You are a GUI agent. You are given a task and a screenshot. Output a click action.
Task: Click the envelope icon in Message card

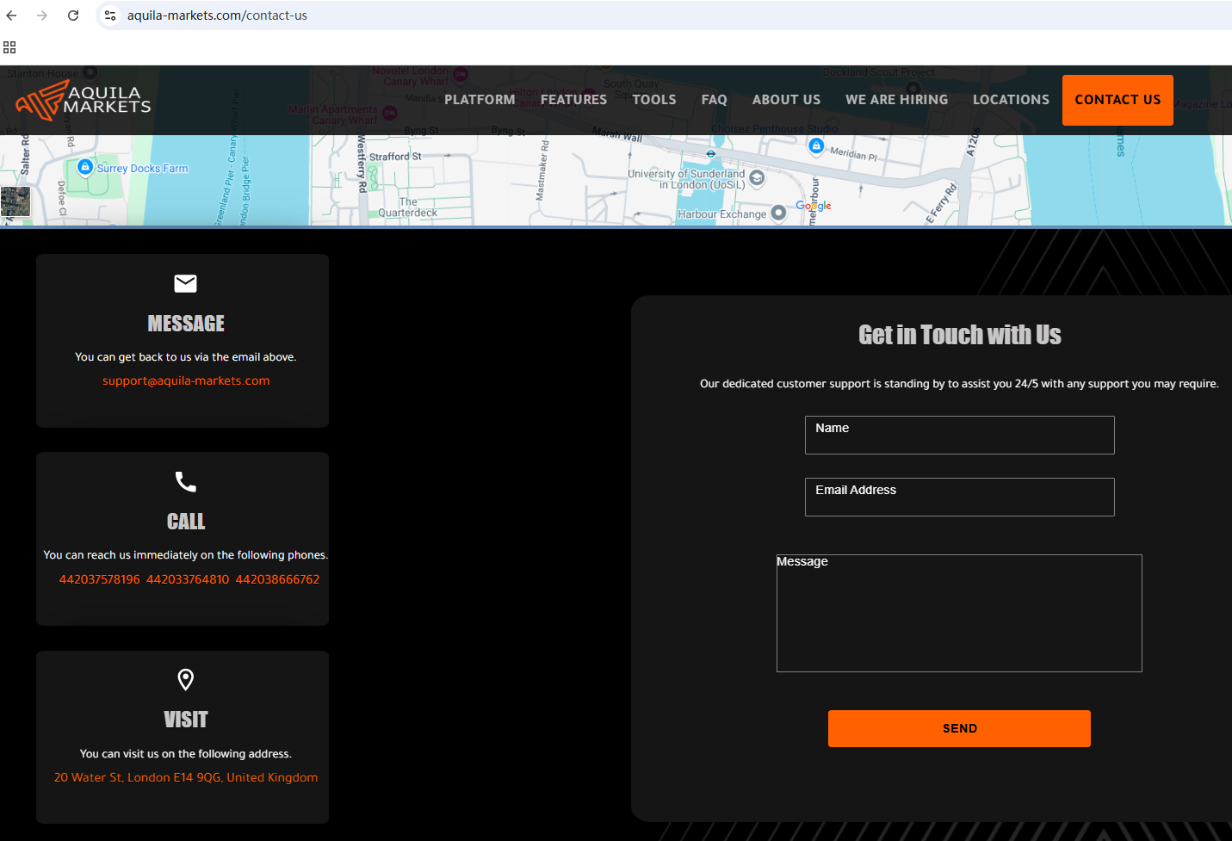coord(186,283)
